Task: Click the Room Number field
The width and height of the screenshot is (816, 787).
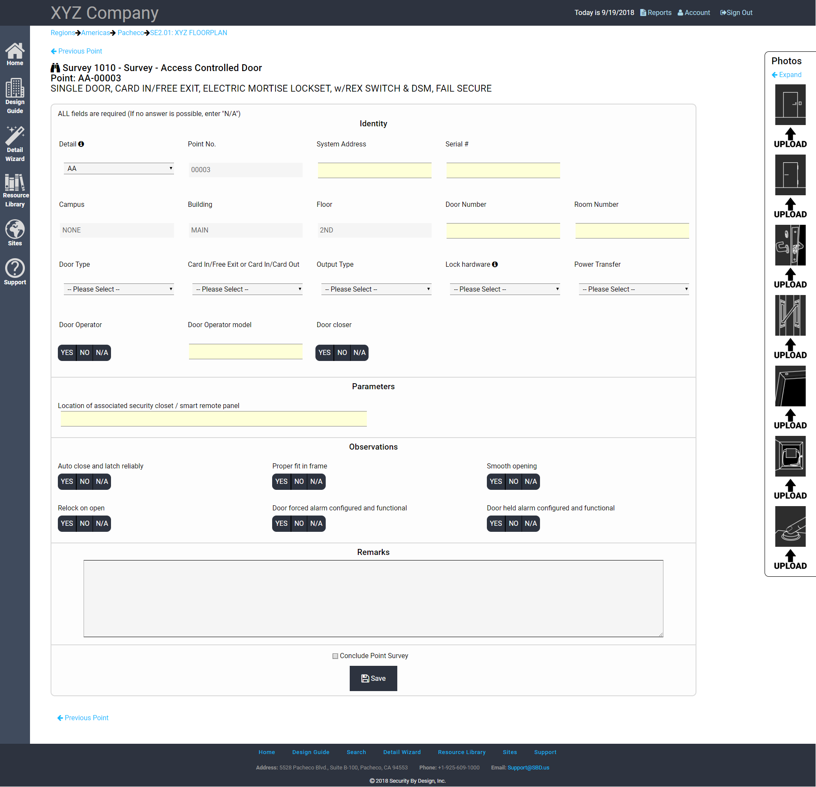Action: (632, 231)
